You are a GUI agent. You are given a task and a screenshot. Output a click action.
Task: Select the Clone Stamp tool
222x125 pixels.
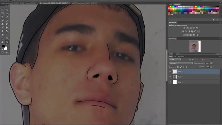click(2, 24)
